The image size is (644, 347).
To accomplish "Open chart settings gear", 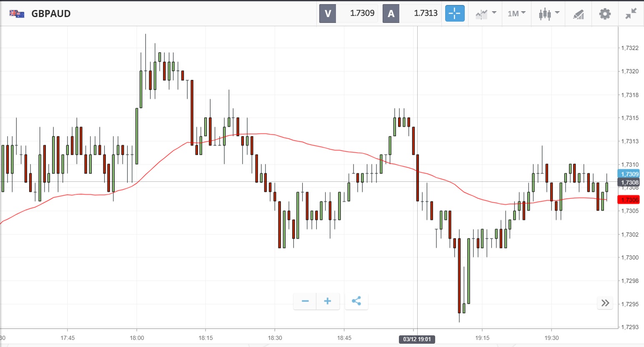I will 605,14.
